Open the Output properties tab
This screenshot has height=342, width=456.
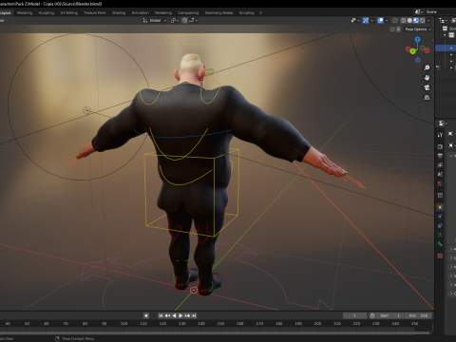(x=440, y=156)
